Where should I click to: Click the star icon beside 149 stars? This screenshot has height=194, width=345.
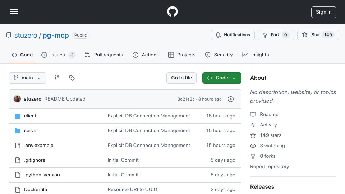pyautogui.click(x=253, y=135)
